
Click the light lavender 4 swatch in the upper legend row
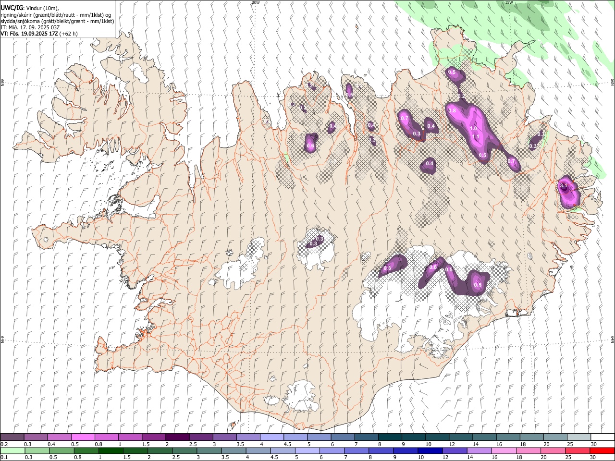pyautogui.click(x=271, y=437)
